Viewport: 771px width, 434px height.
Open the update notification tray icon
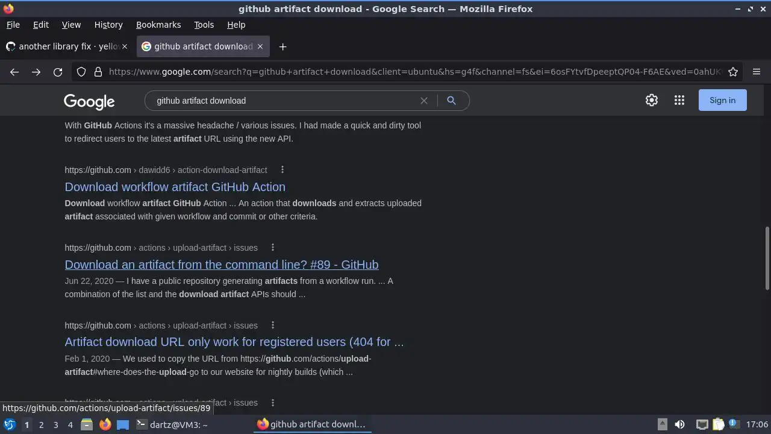click(734, 424)
